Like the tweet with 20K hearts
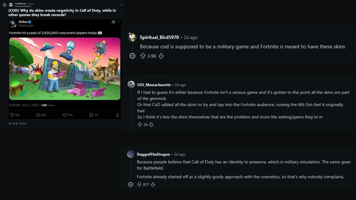Screen dimensions: 356x200 pyautogui.click(x=65, y=115)
